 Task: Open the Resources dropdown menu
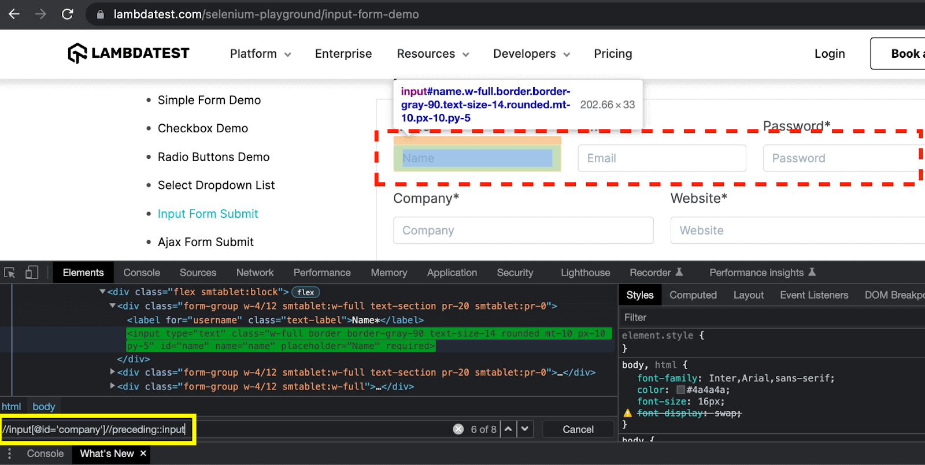[x=432, y=54]
